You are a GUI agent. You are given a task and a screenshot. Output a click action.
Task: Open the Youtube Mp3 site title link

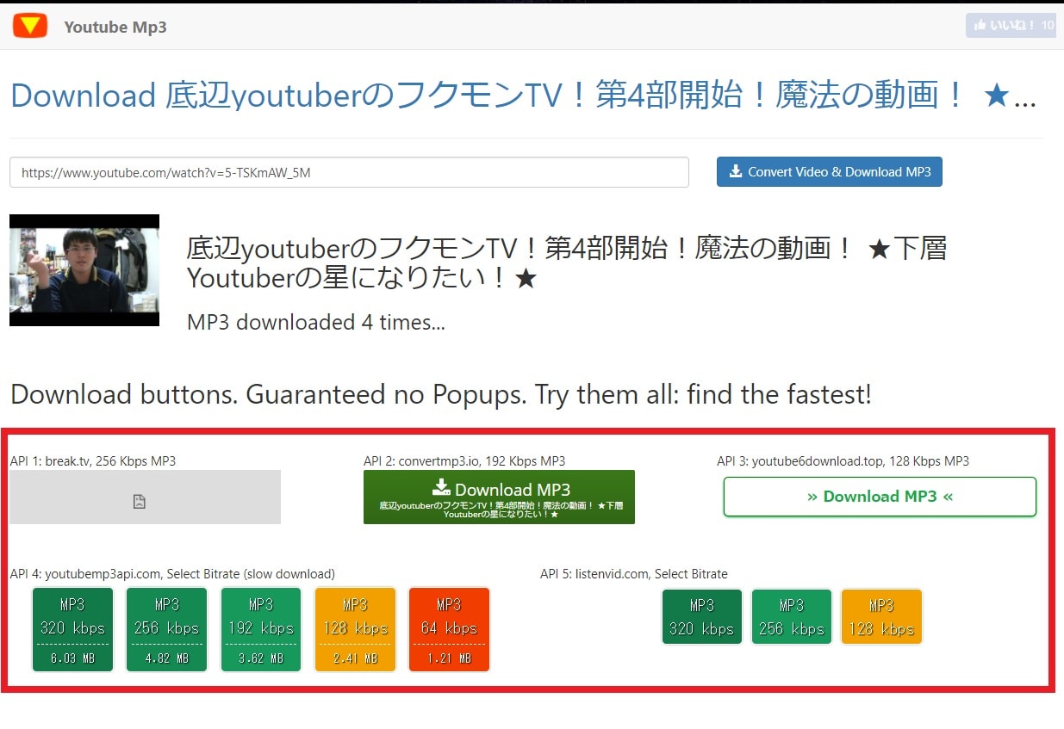(115, 27)
